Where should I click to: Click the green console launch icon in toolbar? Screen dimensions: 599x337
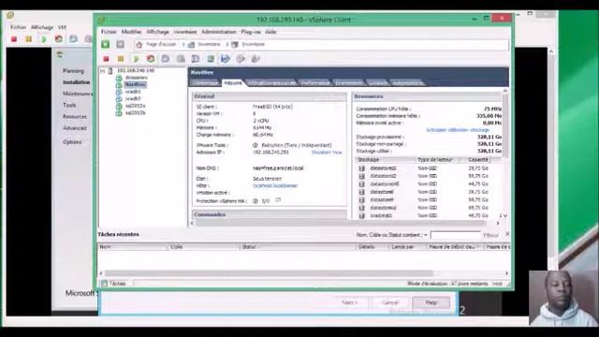[x=211, y=59]
